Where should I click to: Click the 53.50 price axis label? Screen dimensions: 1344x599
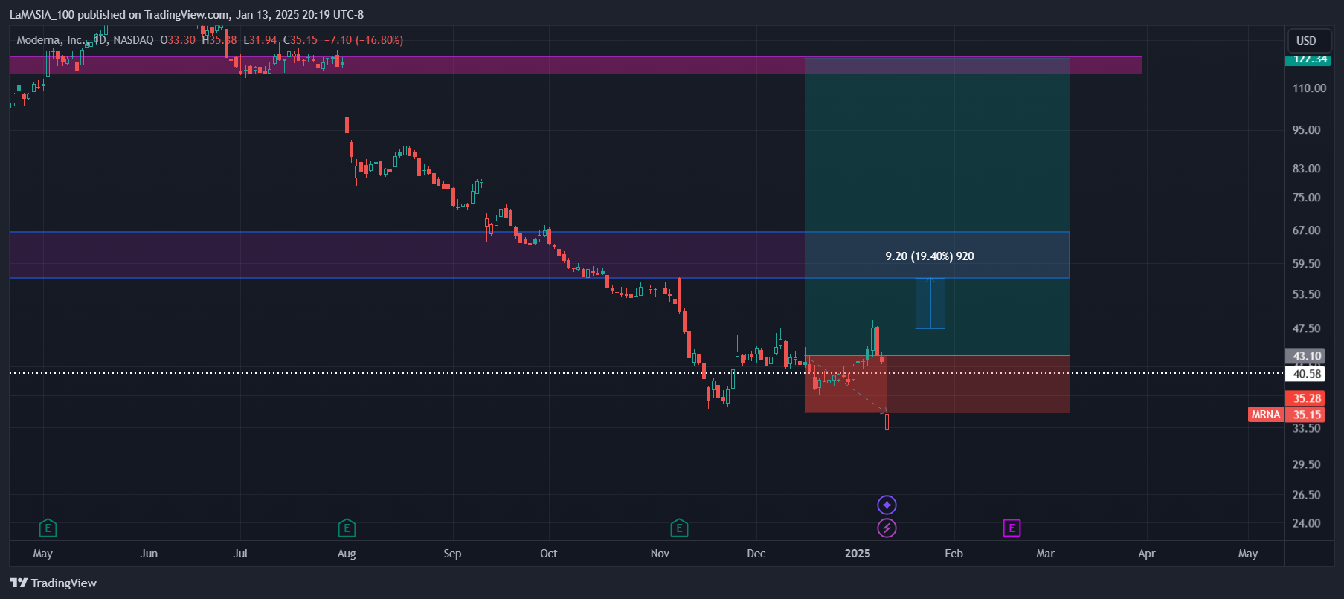(x=1307, y=294)
